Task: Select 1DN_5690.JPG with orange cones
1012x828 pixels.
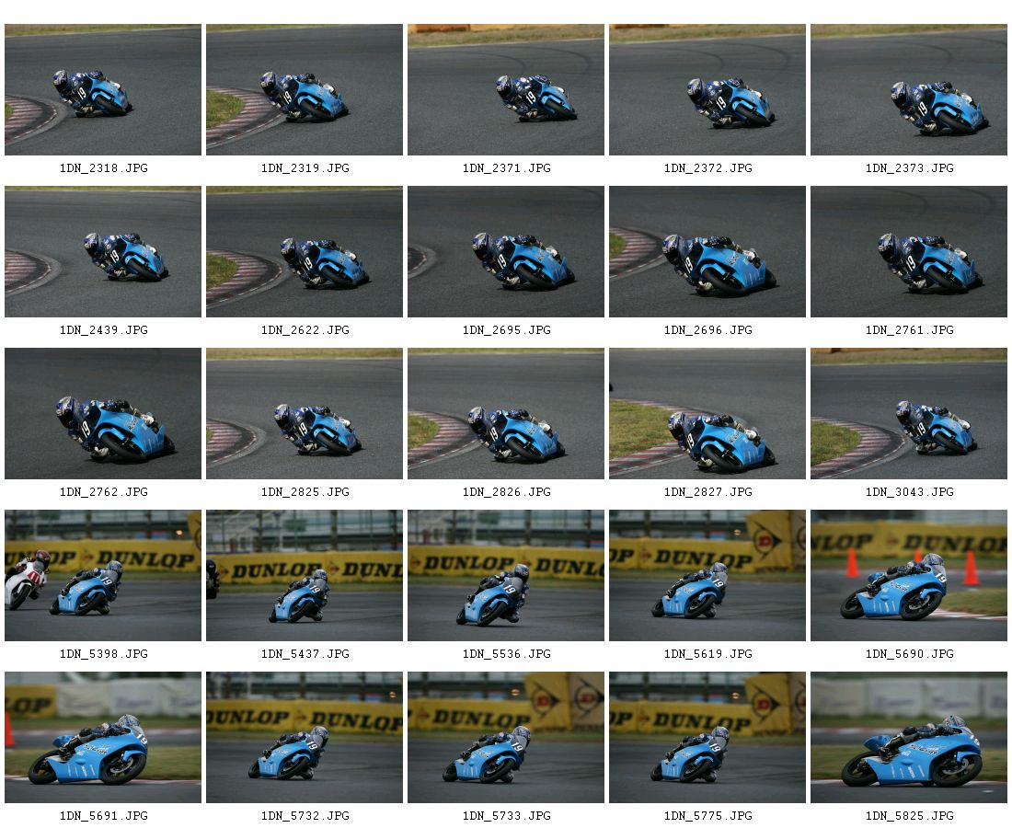Action: click(909, 576)
